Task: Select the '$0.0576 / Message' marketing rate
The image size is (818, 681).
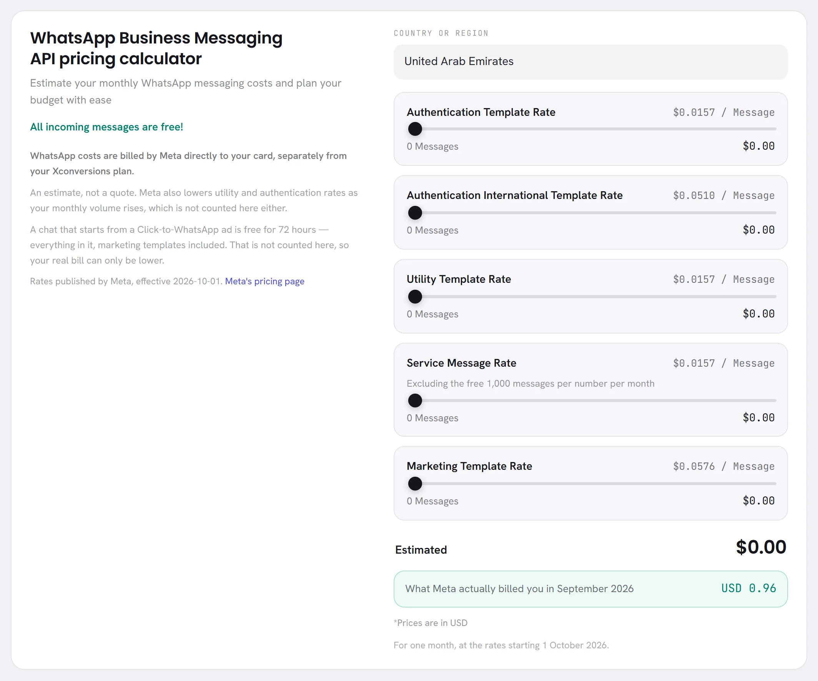Action: coord(724,466)
